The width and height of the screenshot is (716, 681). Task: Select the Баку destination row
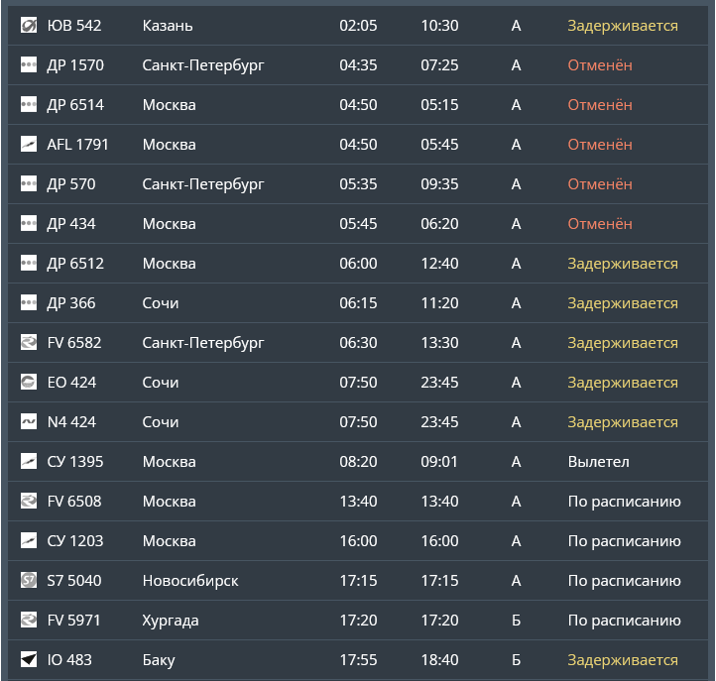pyautogui.click(x=159, y=660)
